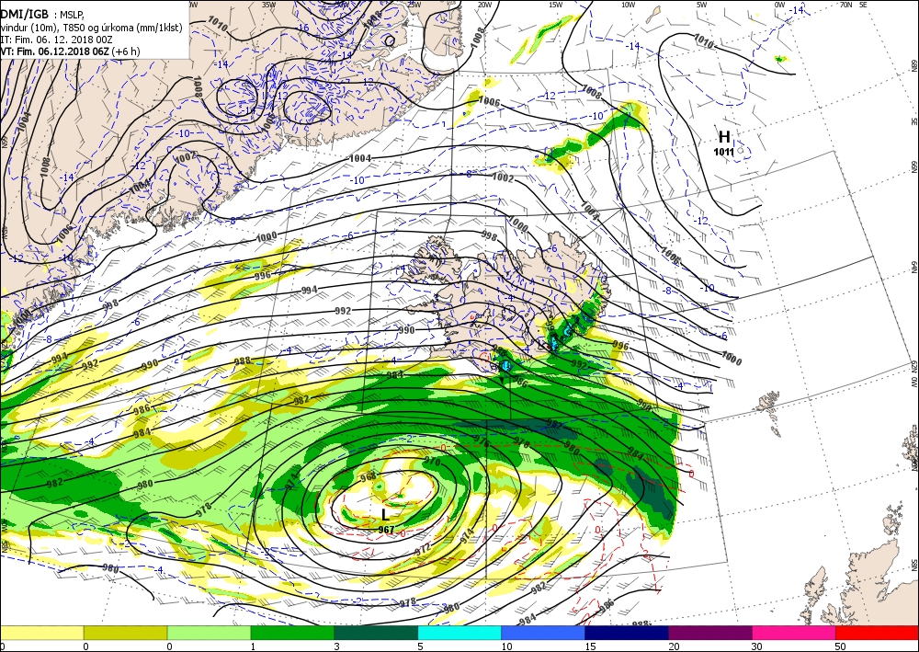Click the "1011" pressure value under H
This screenshot has height=652, width=919.
pos(723,153)
